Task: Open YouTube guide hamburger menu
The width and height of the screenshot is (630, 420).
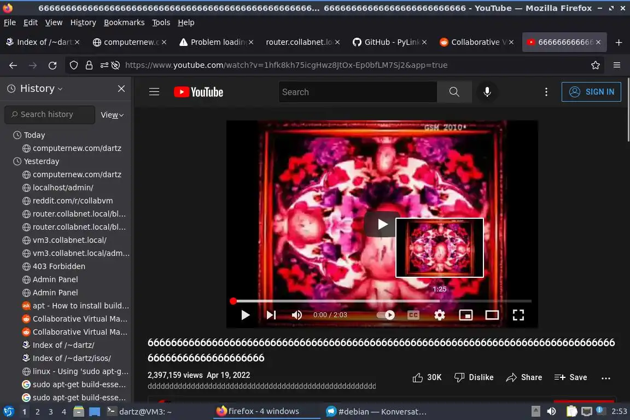Action: 154,92
